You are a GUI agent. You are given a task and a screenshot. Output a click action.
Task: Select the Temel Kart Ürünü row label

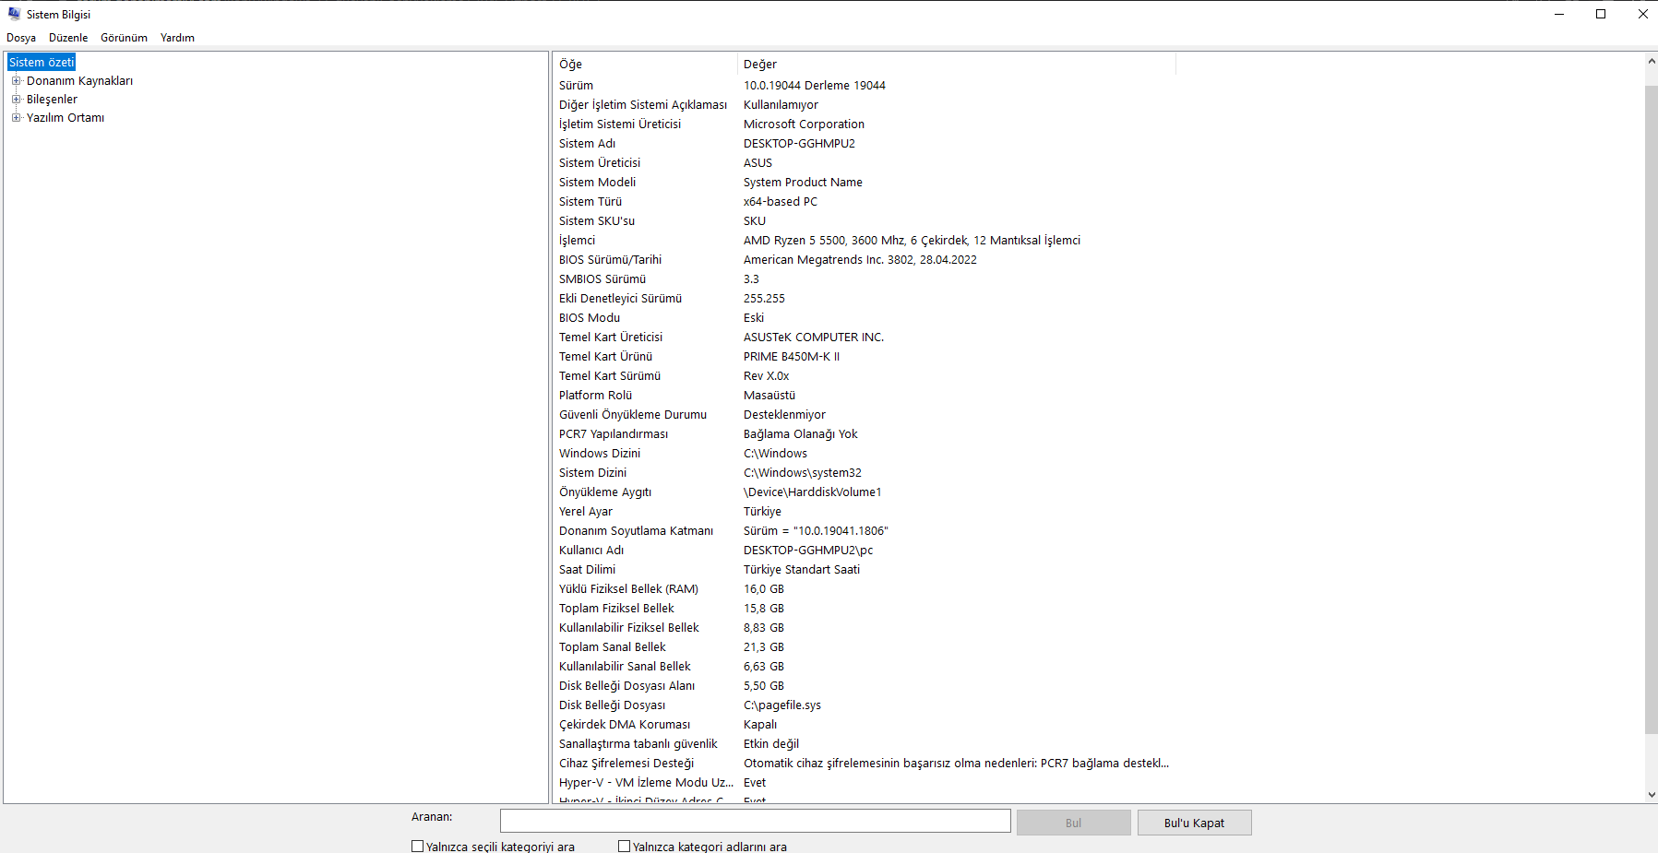605,357
